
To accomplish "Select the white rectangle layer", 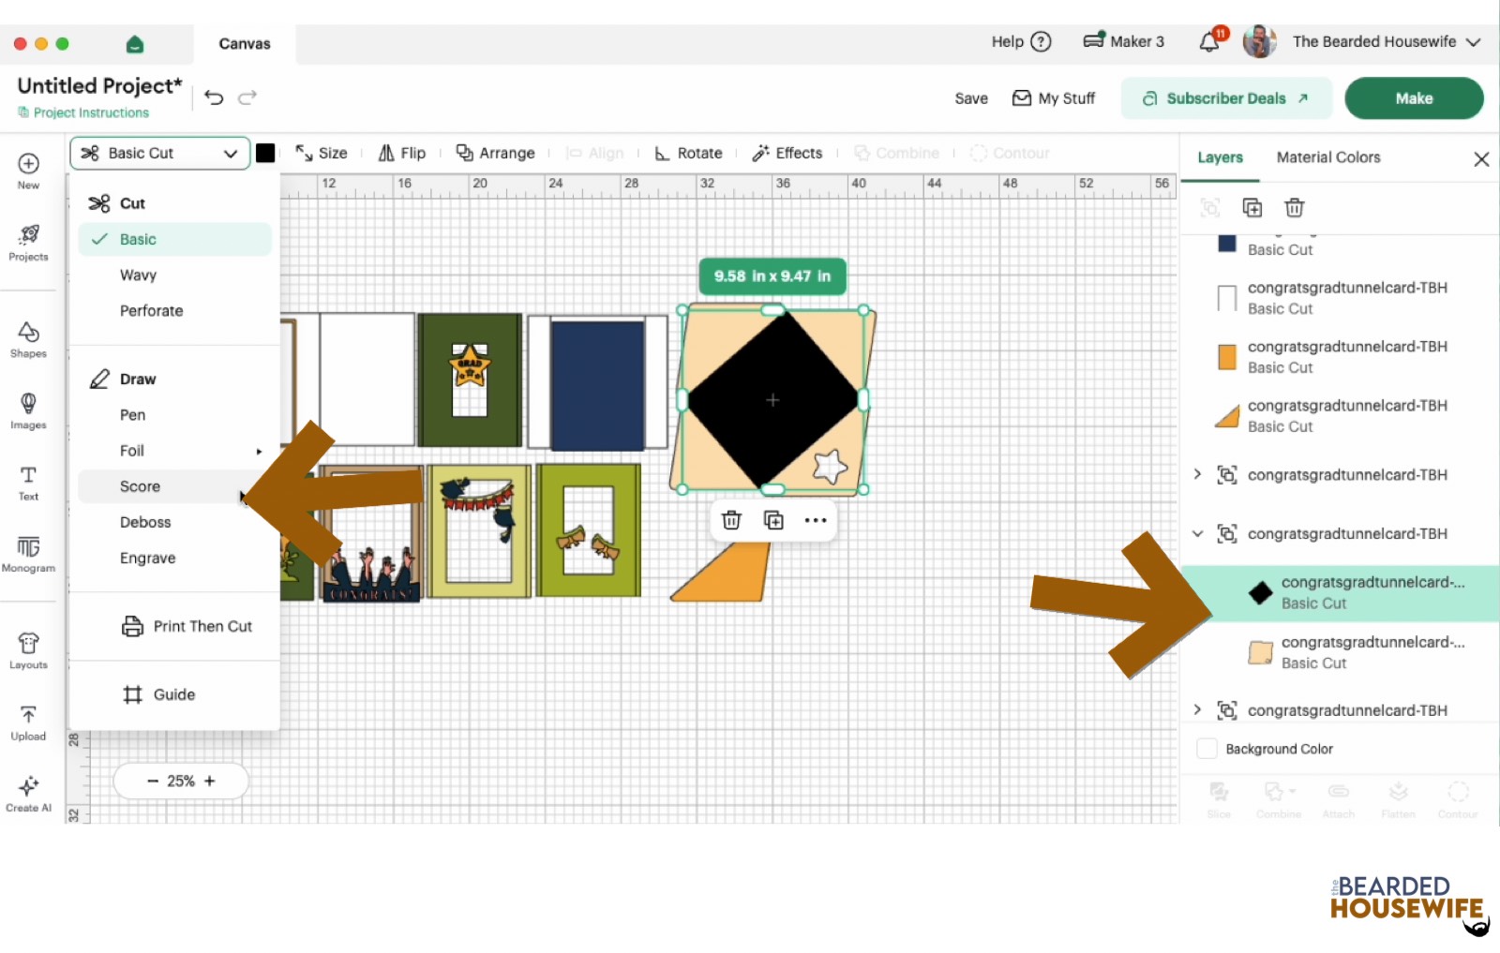I will [x=1340, y=298].
